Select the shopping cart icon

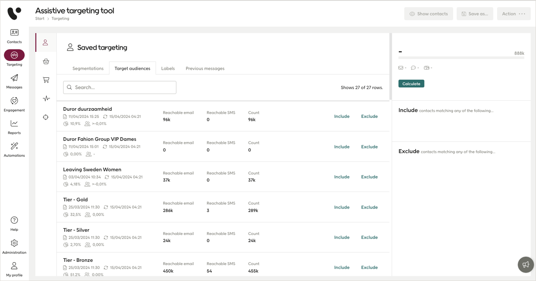(x=46, y=79)
